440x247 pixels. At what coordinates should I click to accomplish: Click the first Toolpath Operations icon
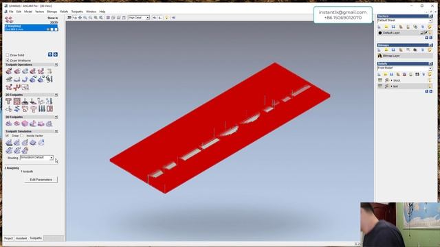click(x=9, y=71)
